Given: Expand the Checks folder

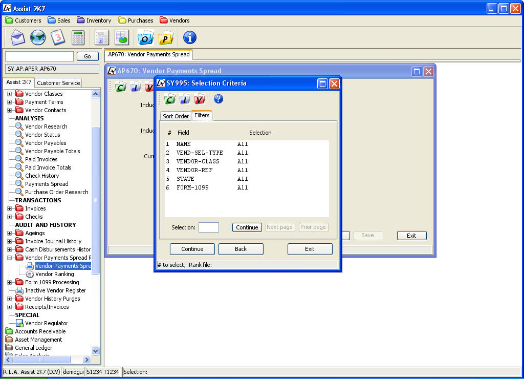Looking at the screenshot, I should point(9,217).
